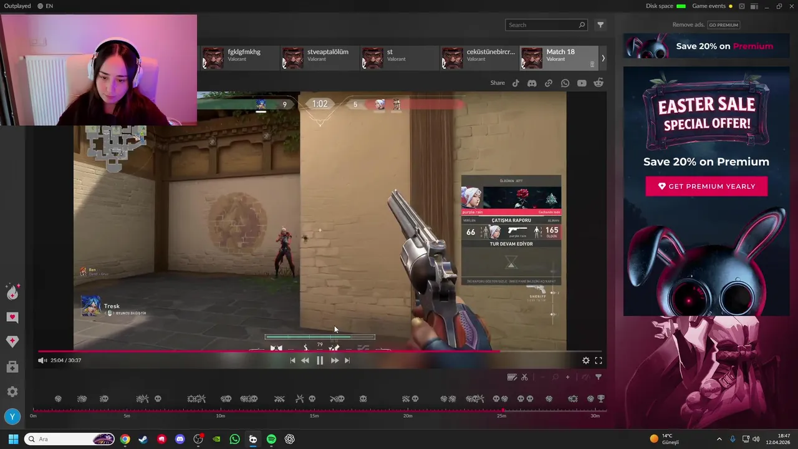The width and height of the screenshot is (798, 449).
Task: Select the stveaptalölüm match tab
Action: 318,58
